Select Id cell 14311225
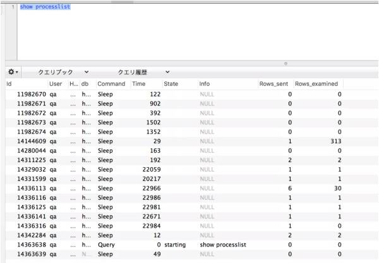Screen dimensions: 379x263 [x=32, y=160]
